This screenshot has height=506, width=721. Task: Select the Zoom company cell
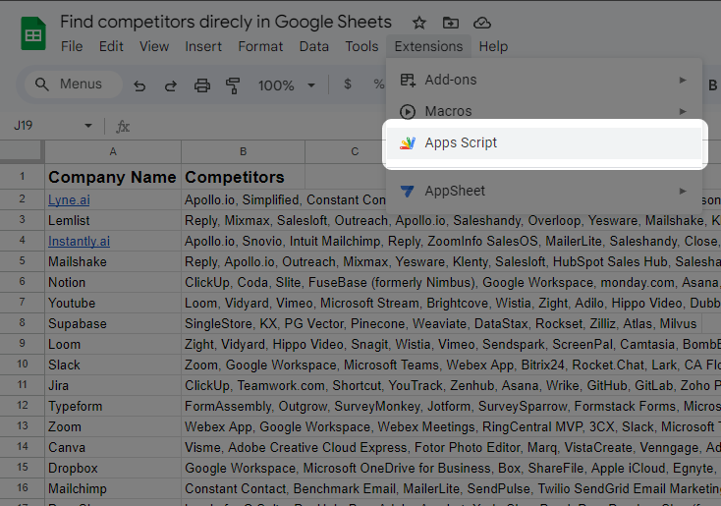[x=113, y=426]
